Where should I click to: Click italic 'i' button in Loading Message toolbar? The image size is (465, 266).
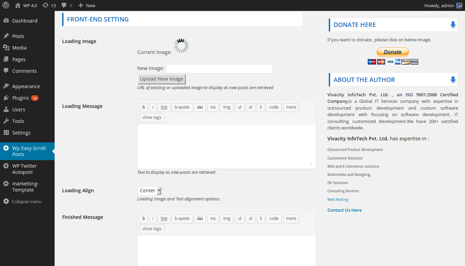click(x=153, y=108)
